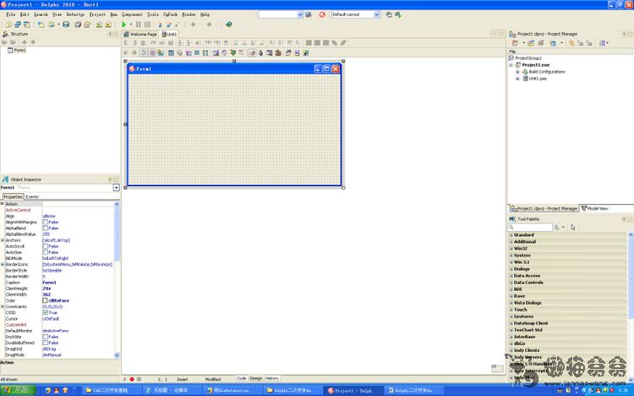Select the Project1.exe tree row

[535, 65]
